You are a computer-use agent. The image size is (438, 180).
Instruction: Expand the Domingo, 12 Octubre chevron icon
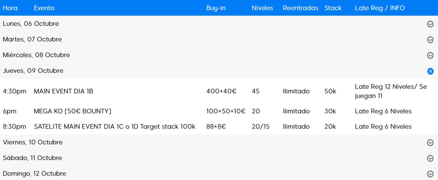pos(430,174)
